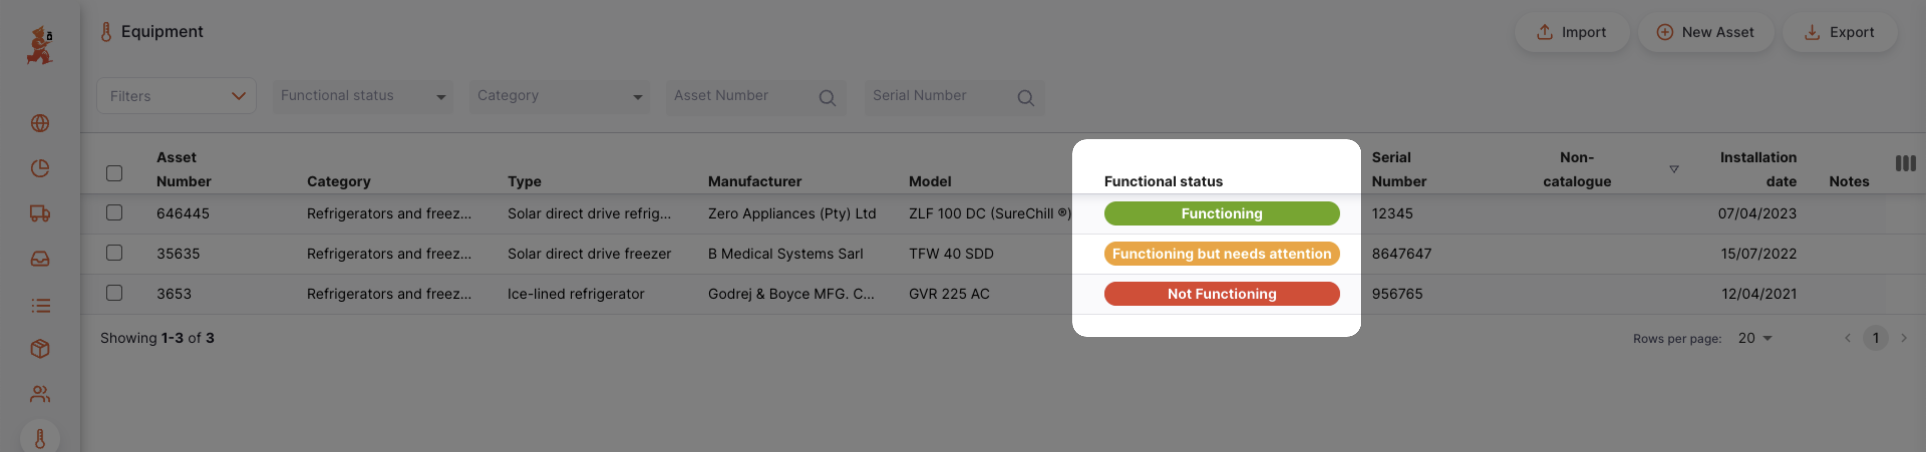The image size is (1926, 452).
Task: Click installation date 15/07/2022
Action: 1758,254
